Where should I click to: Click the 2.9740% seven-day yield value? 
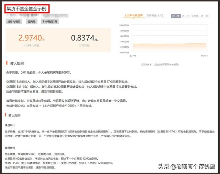coord(32,38)
